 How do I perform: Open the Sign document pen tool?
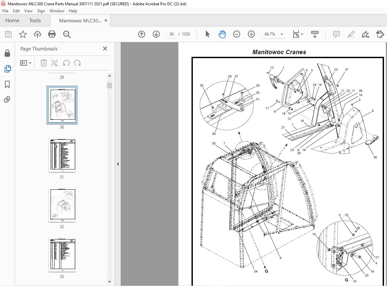click(365, 34)
